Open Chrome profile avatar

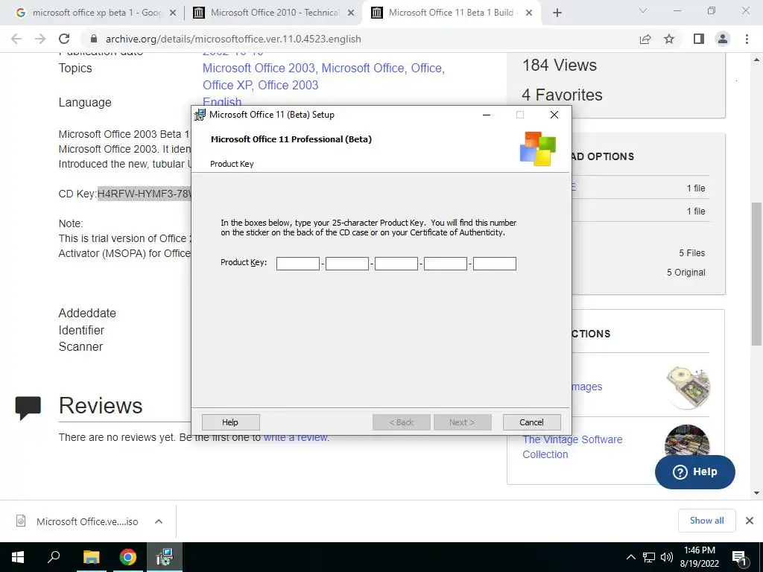(723, 39)
